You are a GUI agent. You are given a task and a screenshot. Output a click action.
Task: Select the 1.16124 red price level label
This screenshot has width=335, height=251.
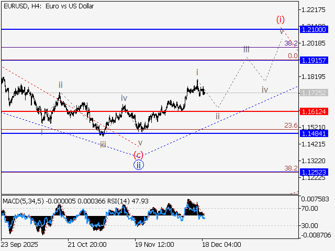click(x=314, y=111)
